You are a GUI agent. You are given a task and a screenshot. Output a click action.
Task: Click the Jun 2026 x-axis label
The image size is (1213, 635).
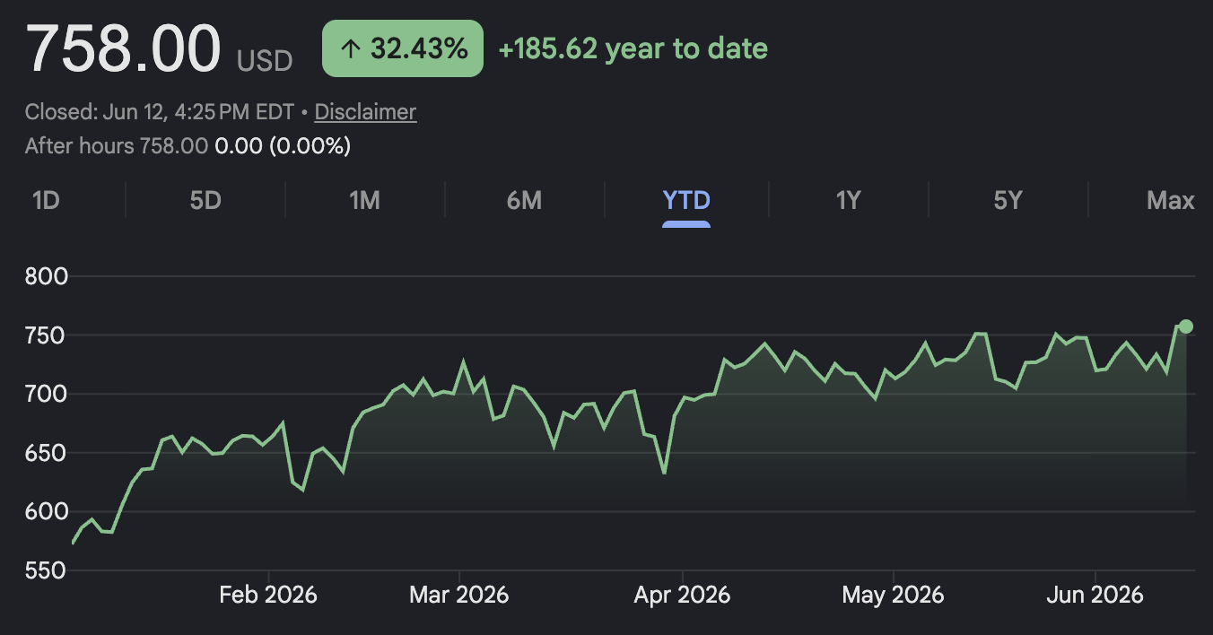[x=1095, y=595]
